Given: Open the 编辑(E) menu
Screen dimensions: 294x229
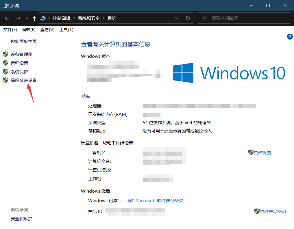Looking at the screenshot, I should 29,29.
